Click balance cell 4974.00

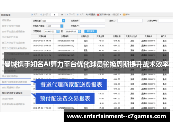tap(117, 103)
